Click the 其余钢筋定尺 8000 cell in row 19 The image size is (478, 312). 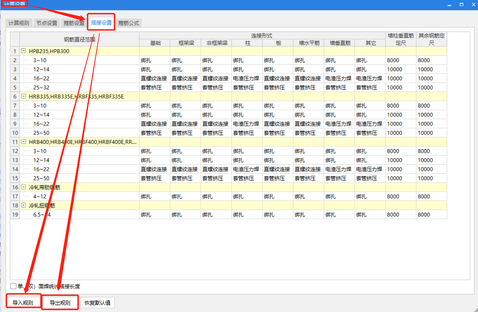[432, 214]
